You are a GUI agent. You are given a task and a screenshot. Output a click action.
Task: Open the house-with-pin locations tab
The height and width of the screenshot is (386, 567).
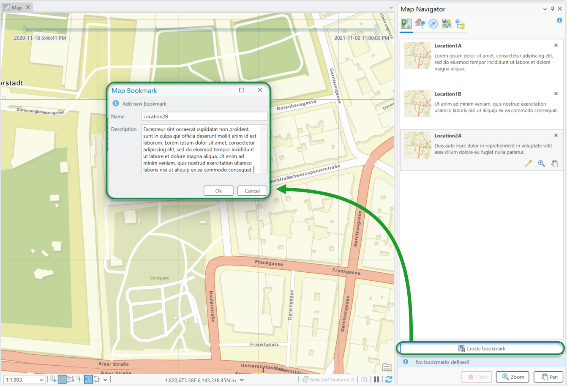[420, 24]
